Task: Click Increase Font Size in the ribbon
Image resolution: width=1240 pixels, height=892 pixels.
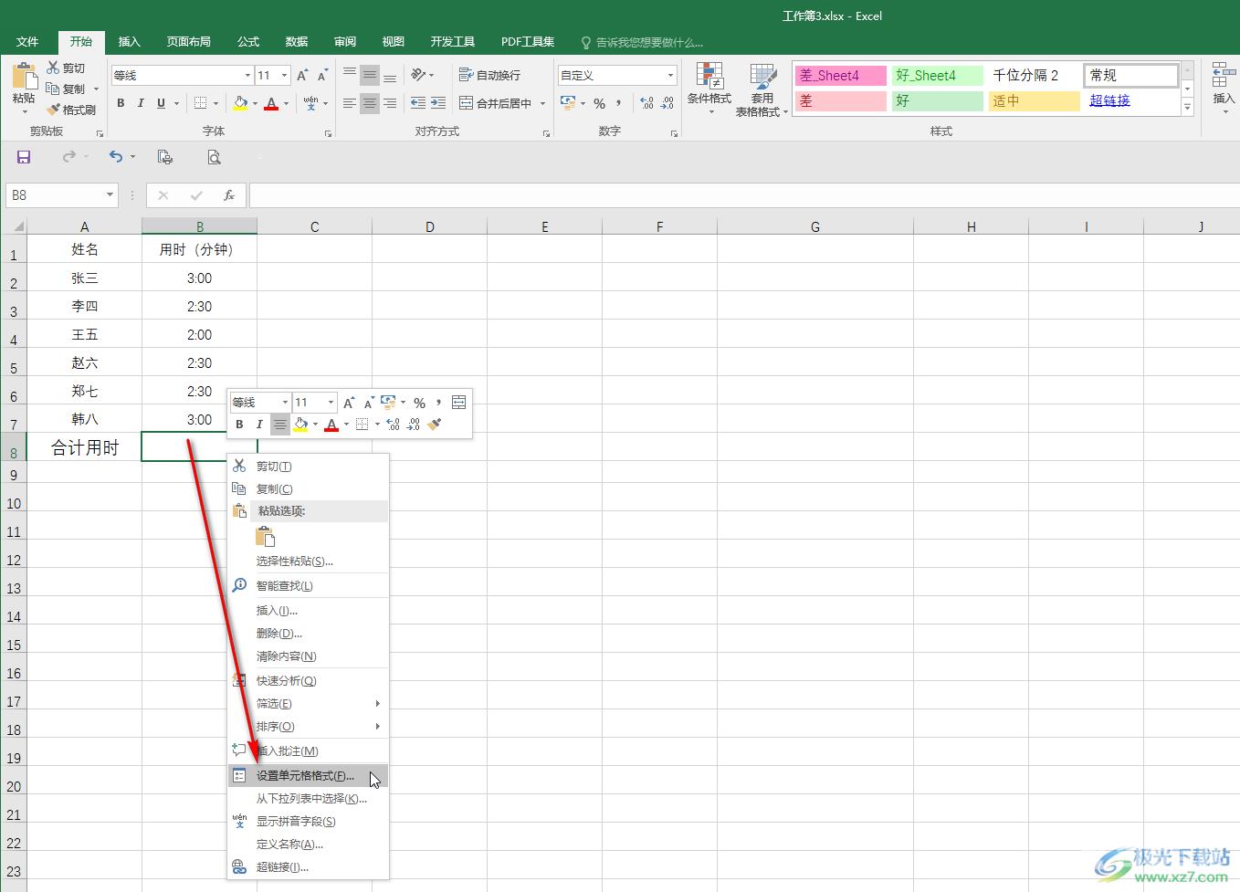Action: point(302,75)
